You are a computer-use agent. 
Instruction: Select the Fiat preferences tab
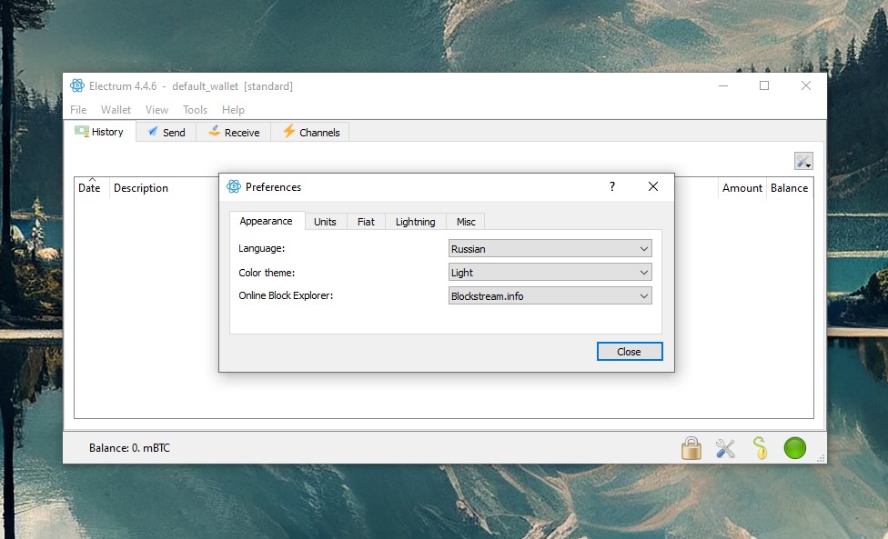point(366,222)
